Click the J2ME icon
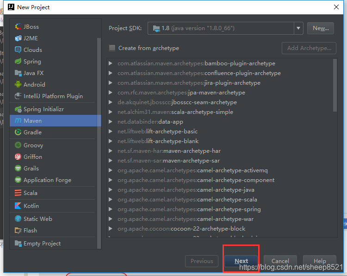The image size is (347, 276). point(18,38)
